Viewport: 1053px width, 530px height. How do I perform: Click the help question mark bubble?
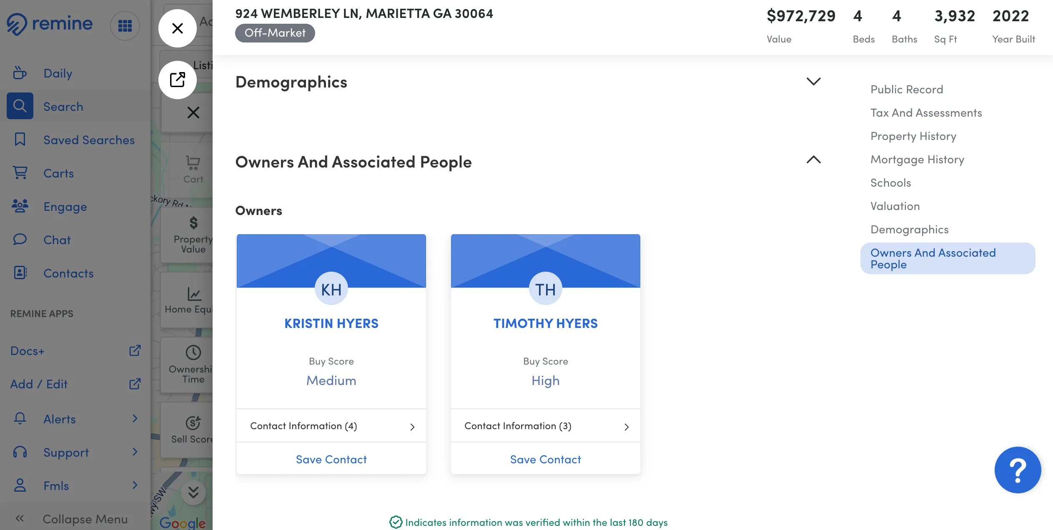pyautogui.click(x=1018, y=470)
